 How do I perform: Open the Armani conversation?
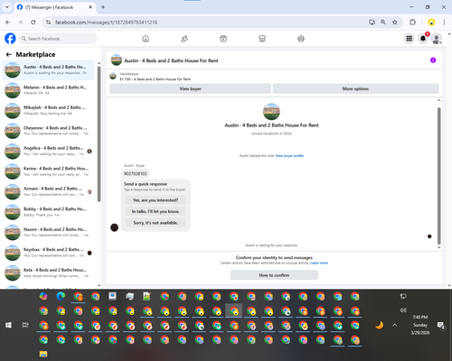(48, 191)
